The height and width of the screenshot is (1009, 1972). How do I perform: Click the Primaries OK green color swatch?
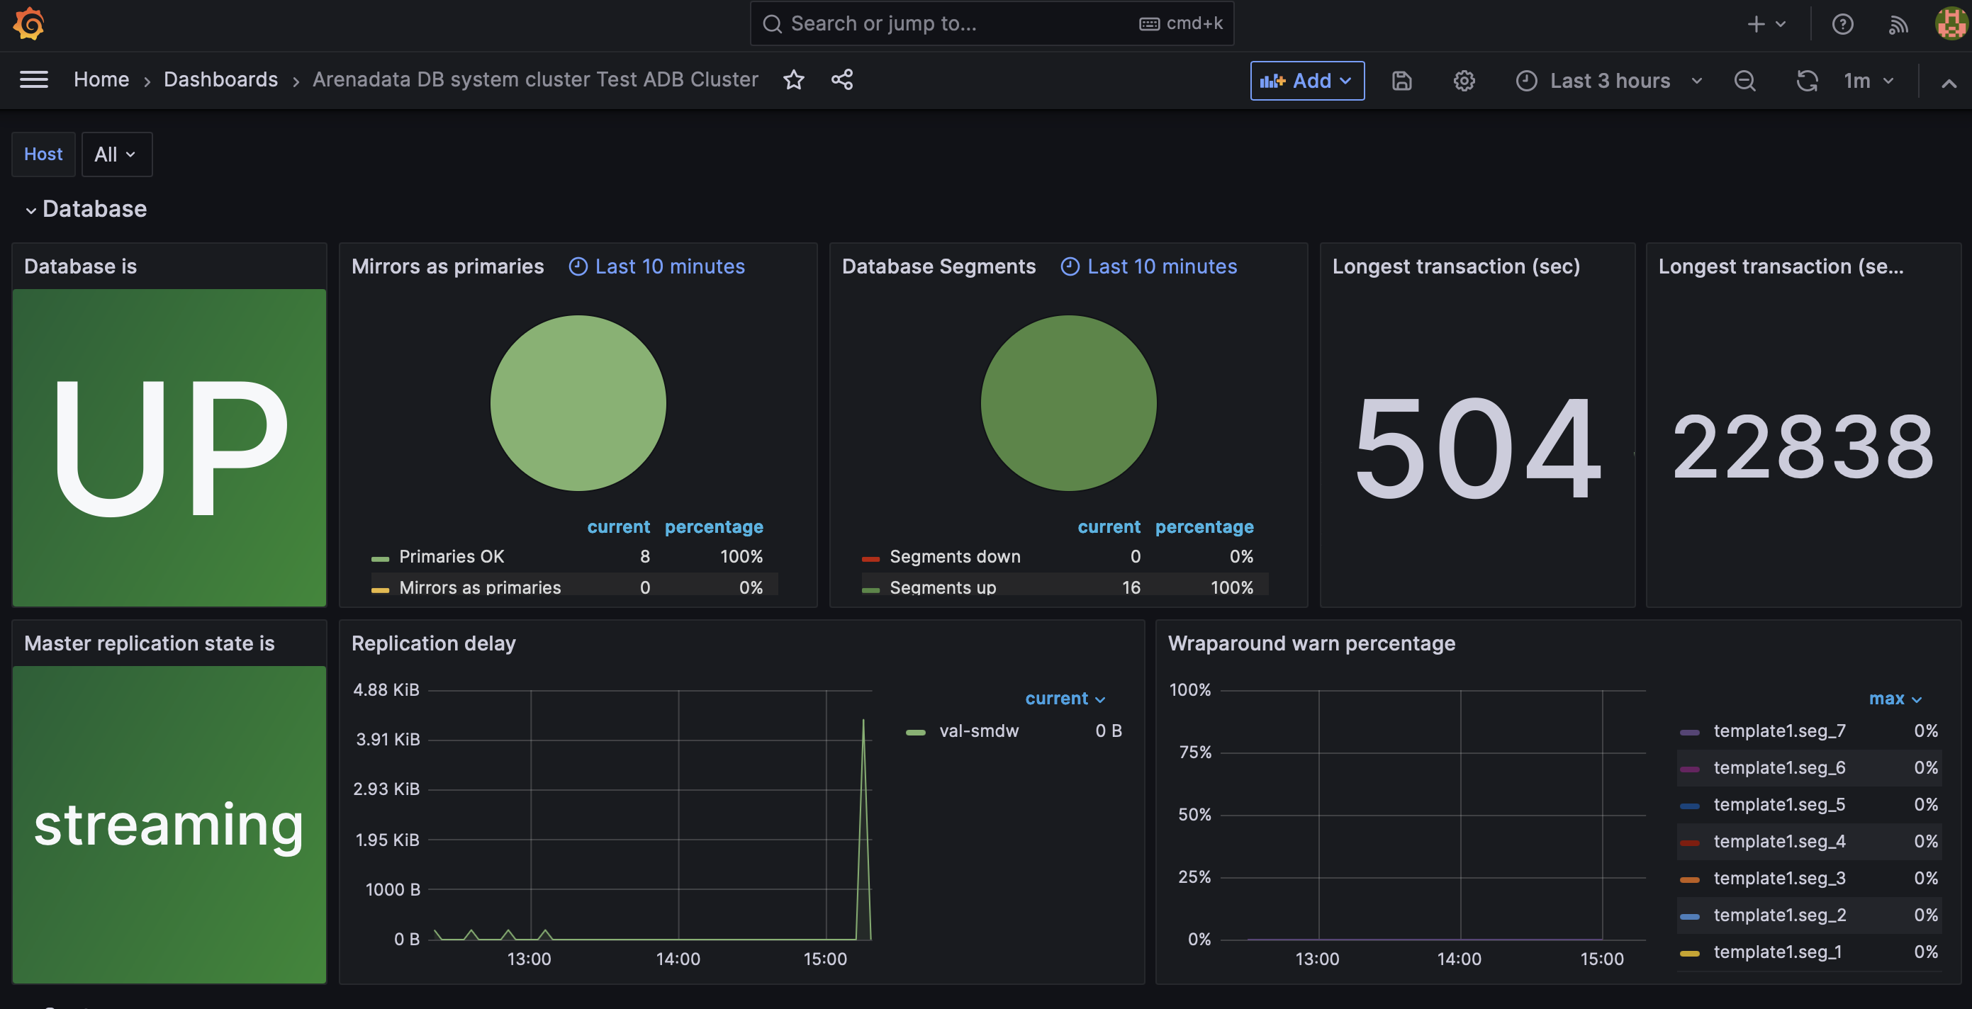click(x=381, y=558)
